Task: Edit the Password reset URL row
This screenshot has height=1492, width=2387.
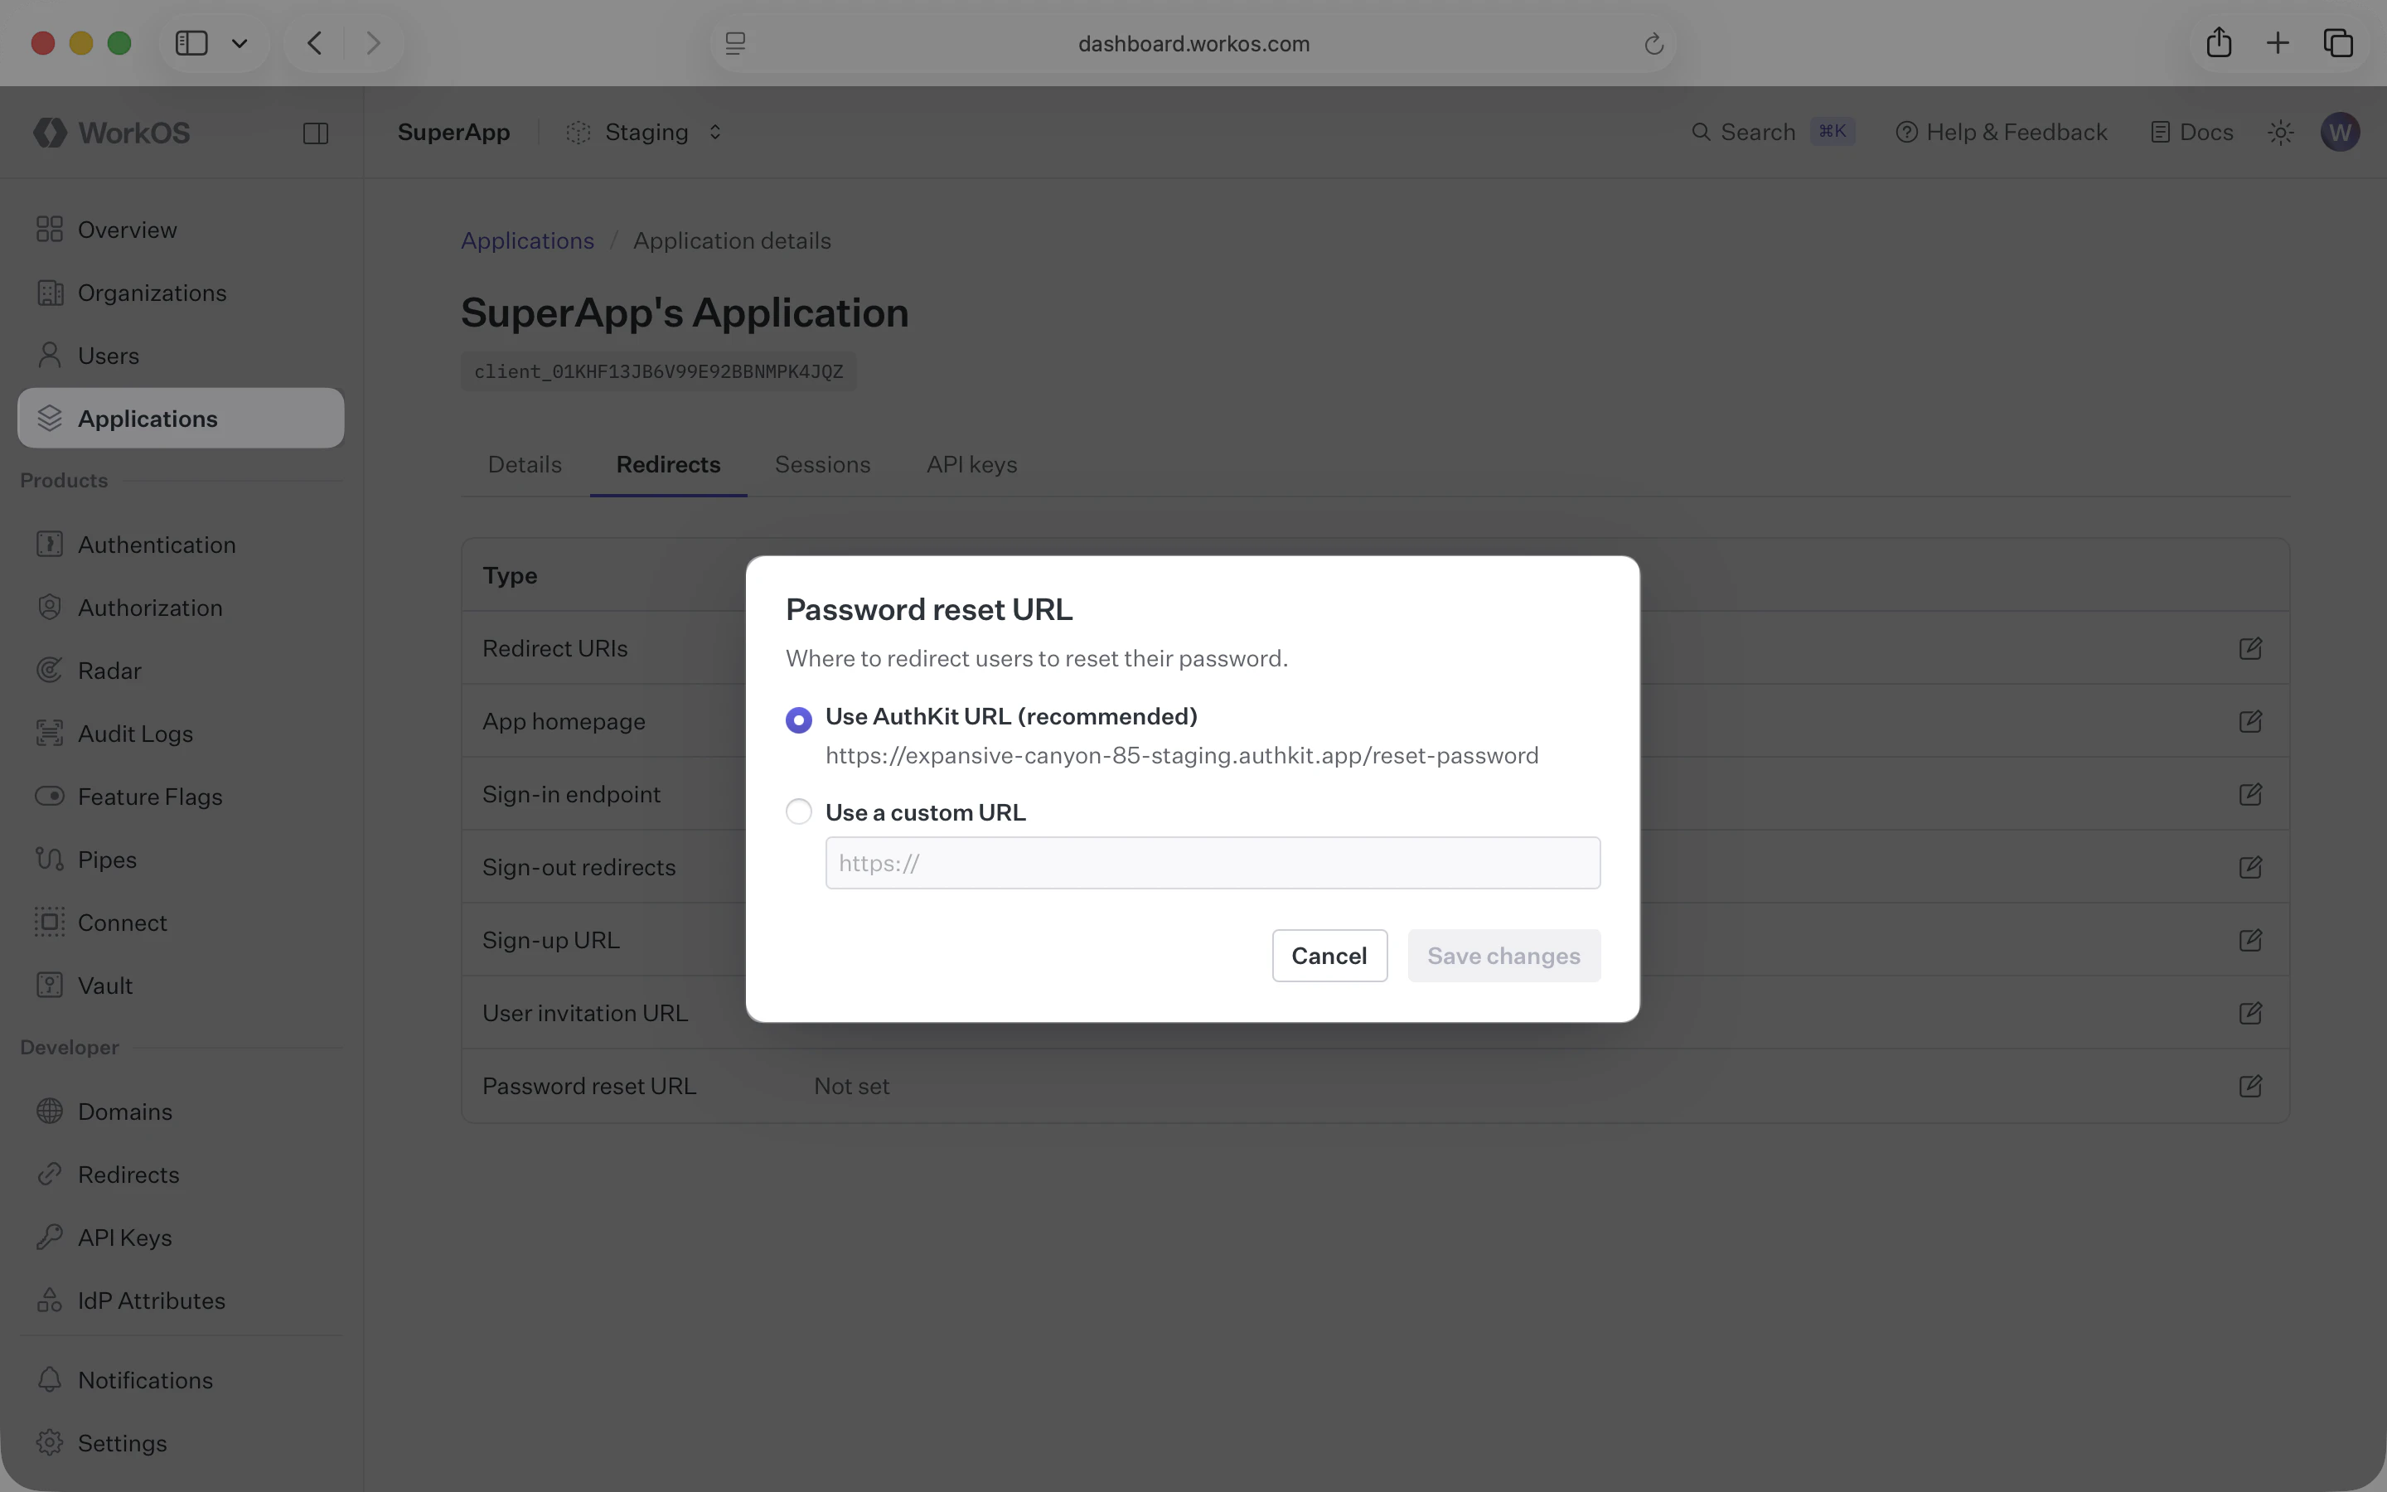Action: [2250, 1087]
